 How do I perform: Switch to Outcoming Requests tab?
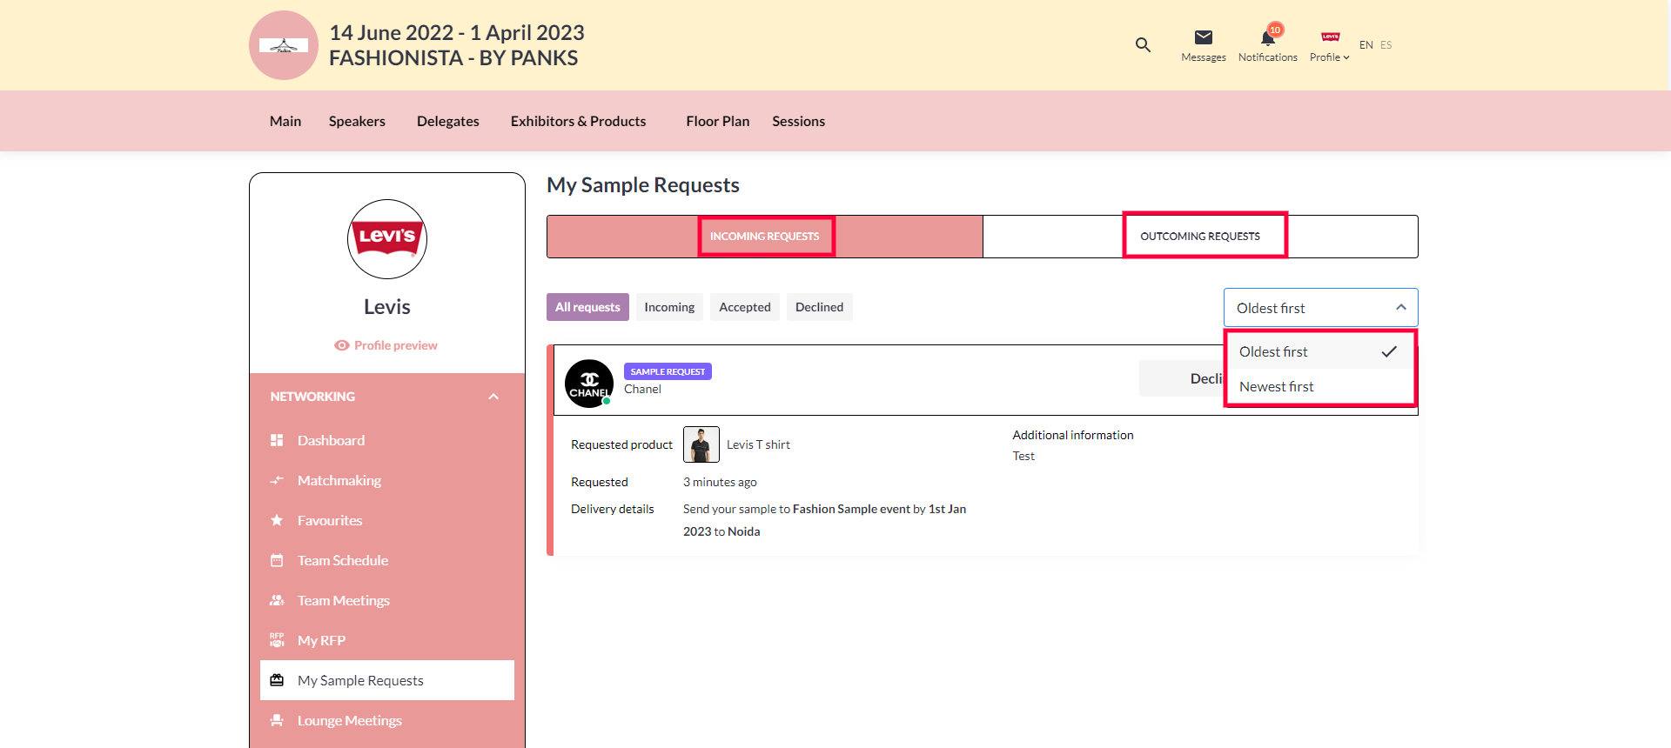[x=1200, y=237]
